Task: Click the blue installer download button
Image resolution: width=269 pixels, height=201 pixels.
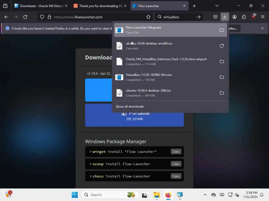Action: click(x=99, y=90)
